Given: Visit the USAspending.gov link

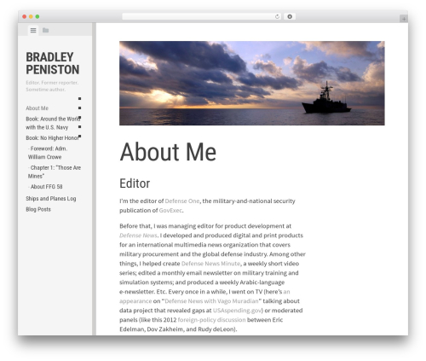Looking at the screenshot, I should coord(238,311).
